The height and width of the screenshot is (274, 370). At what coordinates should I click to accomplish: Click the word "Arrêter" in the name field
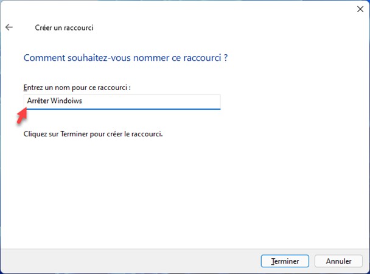click(37, 102)
